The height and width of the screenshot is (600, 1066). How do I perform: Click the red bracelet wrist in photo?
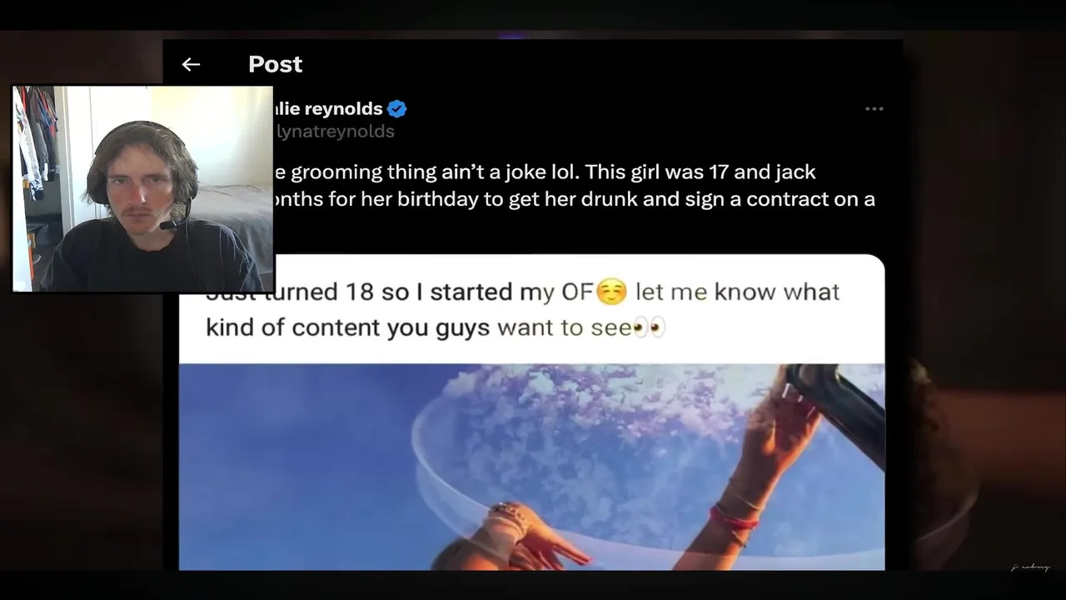[x=735, y=517]
